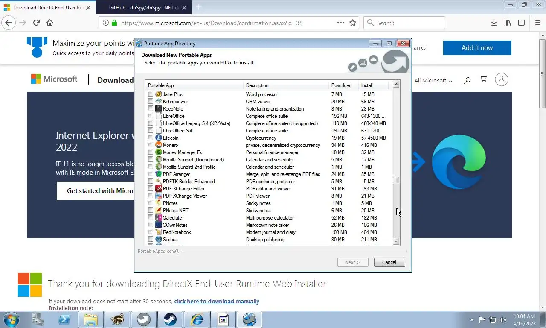546x328 pixels.
Task: Click the QOwnNotes app icon
Action: click(x=159, y=225)
